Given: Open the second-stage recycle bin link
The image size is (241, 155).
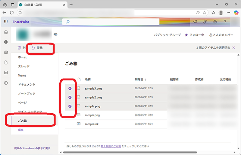Looking at the screenshot, I should coord(111,146).
